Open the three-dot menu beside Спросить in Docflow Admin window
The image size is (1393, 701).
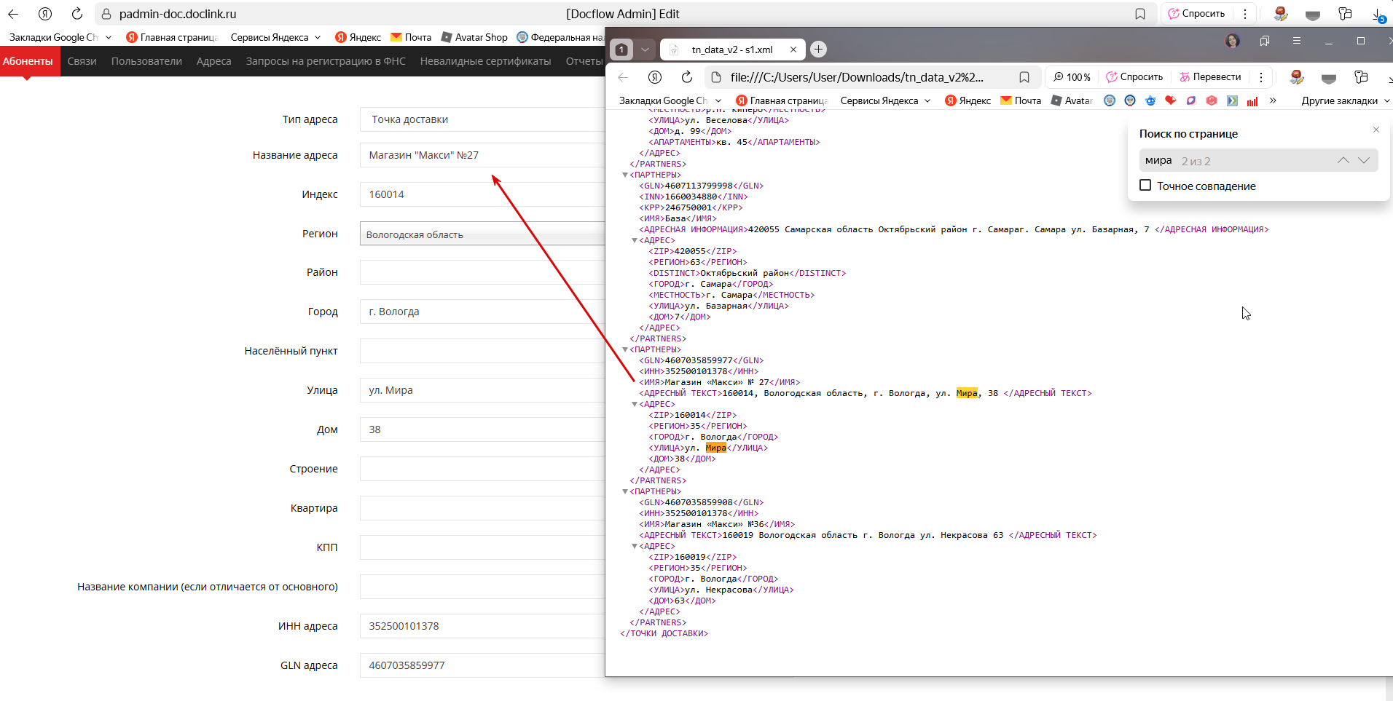(x=1245, y=14)
